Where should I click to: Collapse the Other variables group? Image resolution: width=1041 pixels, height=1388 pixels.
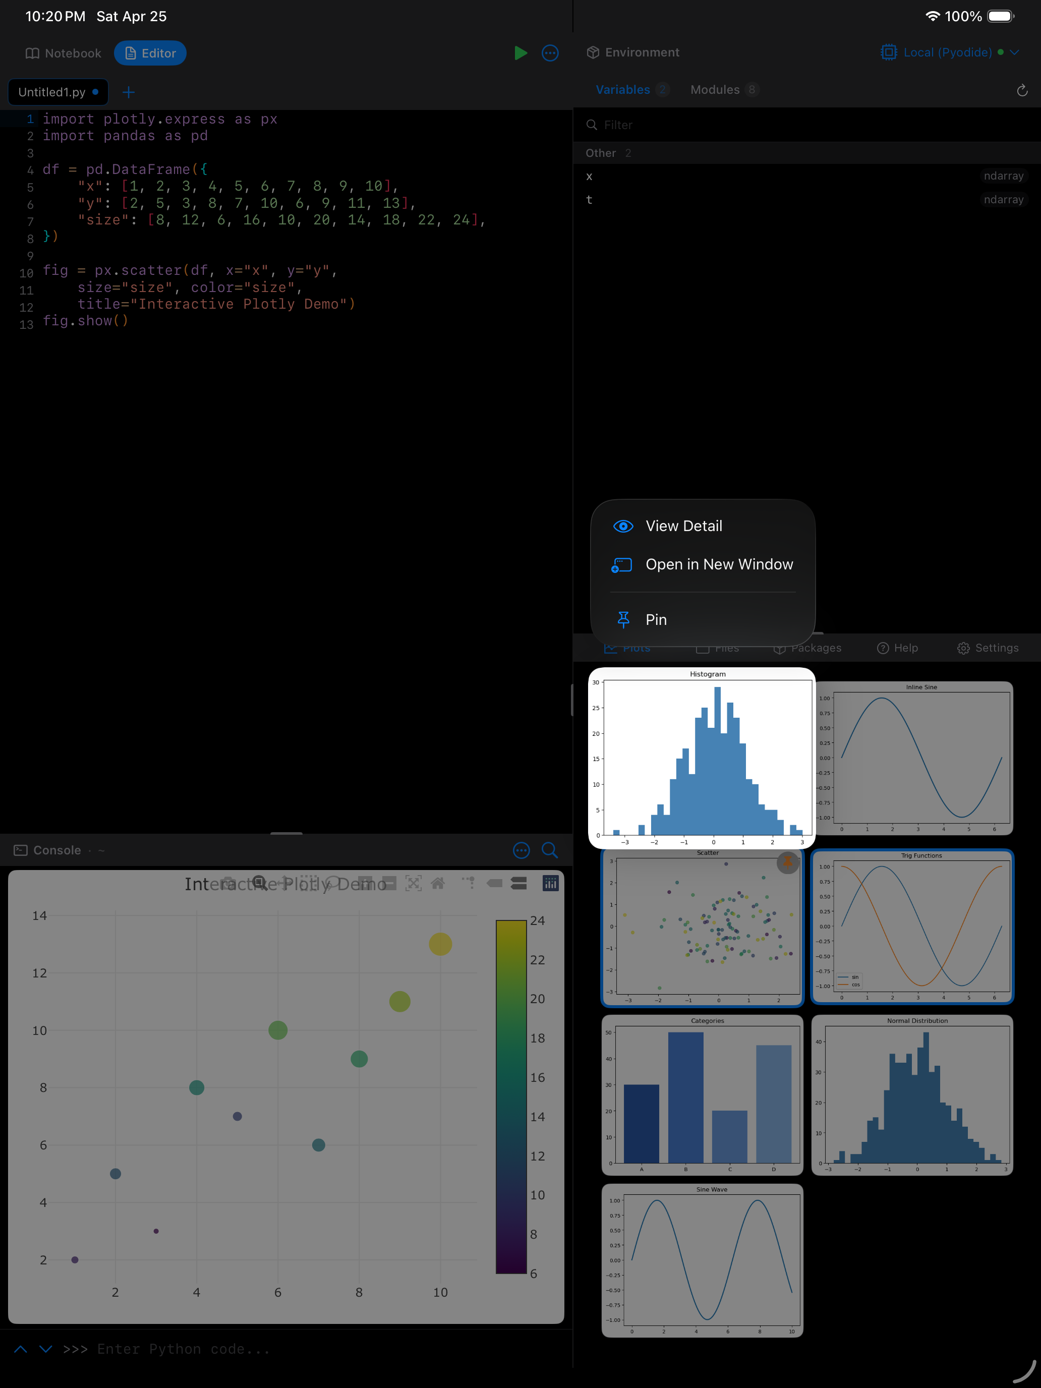[807, 153]
